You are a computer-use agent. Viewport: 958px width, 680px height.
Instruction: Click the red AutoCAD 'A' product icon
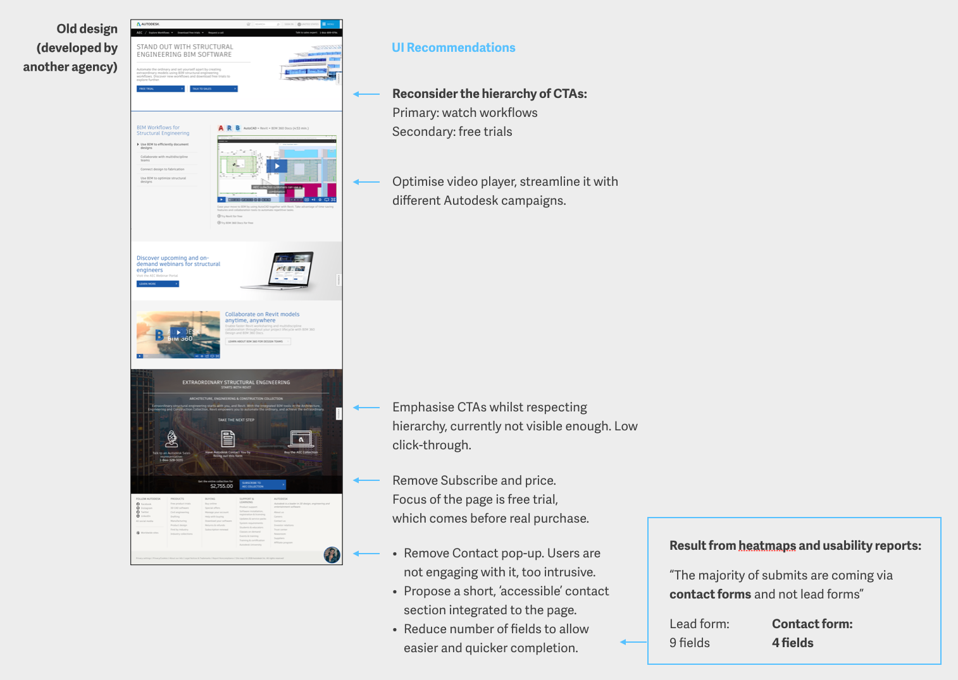pyautogui.click(x=221, y=128)
